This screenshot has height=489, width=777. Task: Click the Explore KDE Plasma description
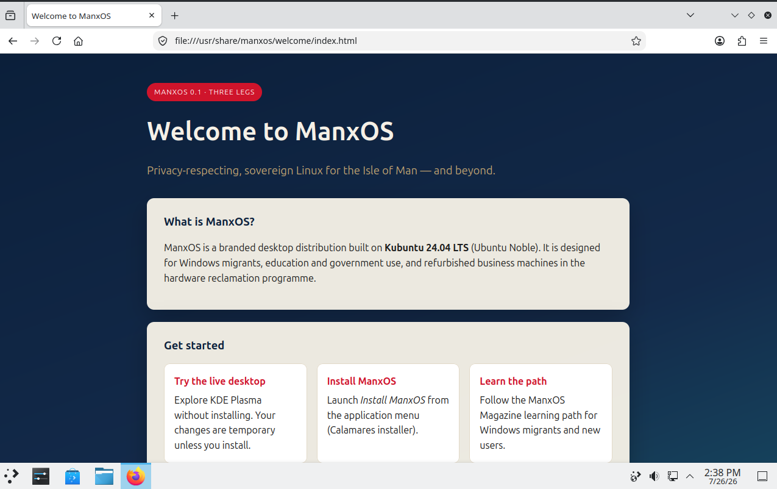click(x=225, y=423)
